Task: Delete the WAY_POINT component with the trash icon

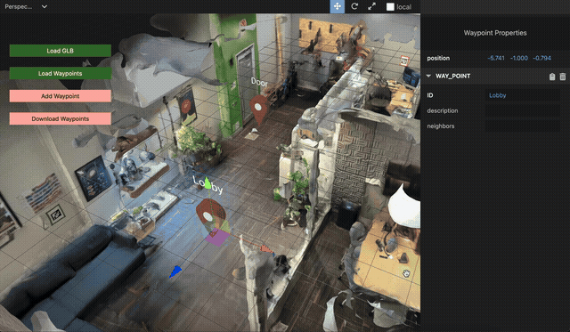Action: (563, 77)
